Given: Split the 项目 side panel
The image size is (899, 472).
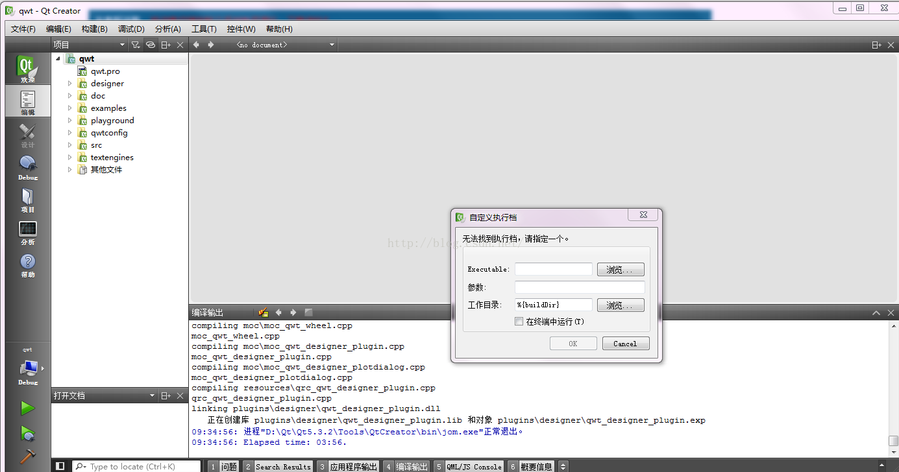Looking at the screenshot, I should [x=166, y=45].
